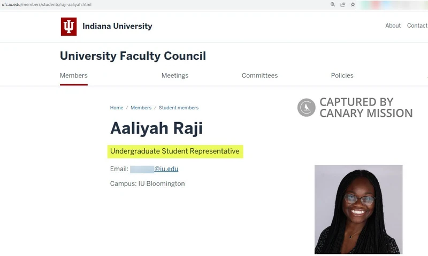428x256 pixels.
Task: Click the Aaliyah Raji name heading
Action: tap(156, 128)
